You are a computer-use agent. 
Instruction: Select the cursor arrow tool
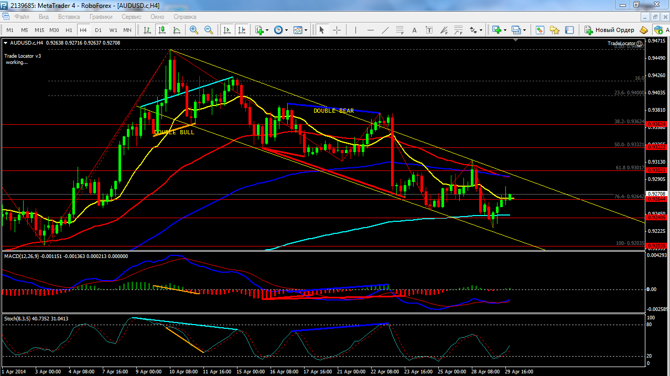coord(322,30)
